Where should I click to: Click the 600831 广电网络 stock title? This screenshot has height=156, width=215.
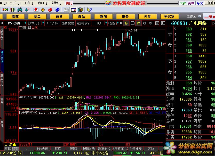(189, 23)
